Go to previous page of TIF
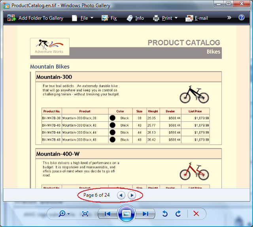 (121, 195)
